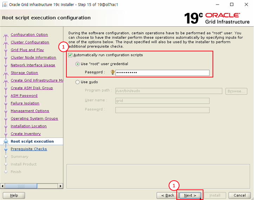Click the Browse... button
The width and height of the screenshot is (254, 200).
pyautogui.click(x=236, y=91)
